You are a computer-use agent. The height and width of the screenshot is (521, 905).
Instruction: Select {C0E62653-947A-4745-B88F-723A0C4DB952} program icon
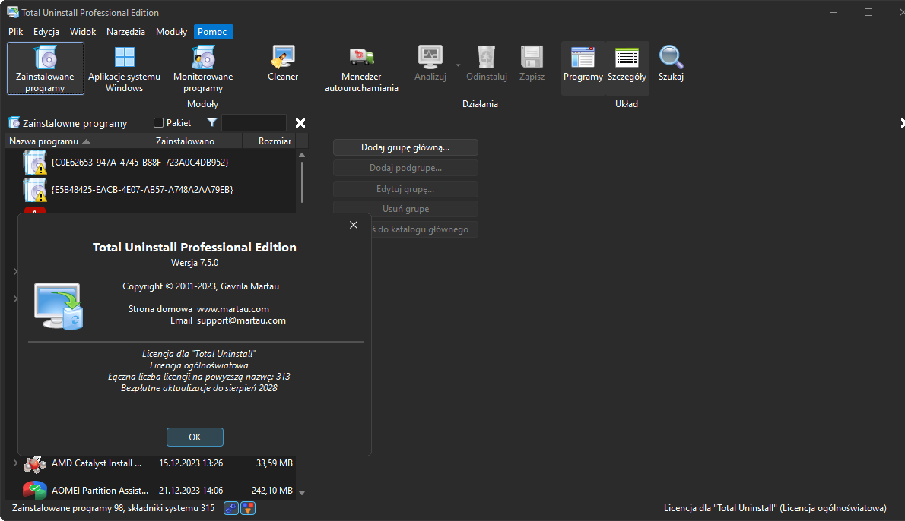(35, 163)
